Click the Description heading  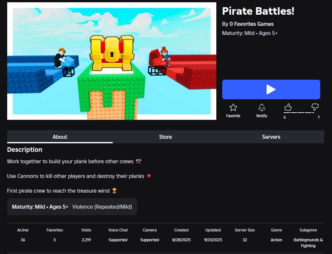tap(25, 150)
